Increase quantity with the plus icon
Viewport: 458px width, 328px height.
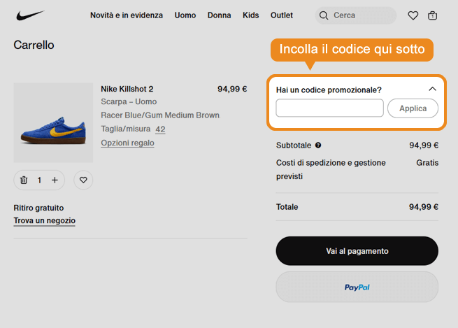point(55,180)
